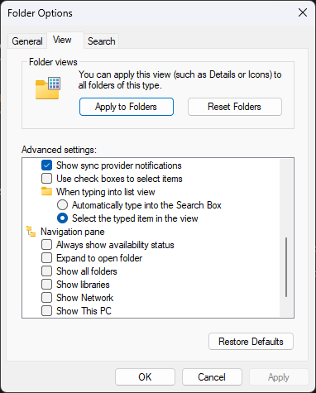Confirm with the OK button
Image resolution: width=316 pixels, height=393 pixels.
point(145,376)
